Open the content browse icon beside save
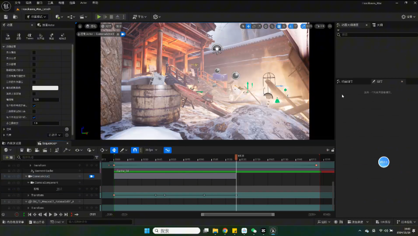418x236 pixels. 15,17
